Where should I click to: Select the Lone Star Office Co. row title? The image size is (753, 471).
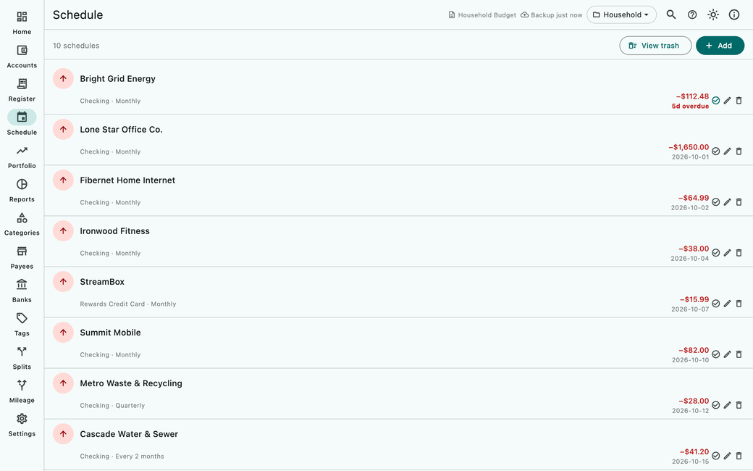tap(121, 130)
